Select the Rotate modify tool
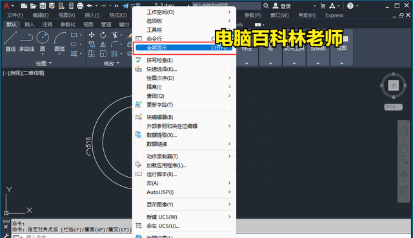413x238 pixels. 103,35
